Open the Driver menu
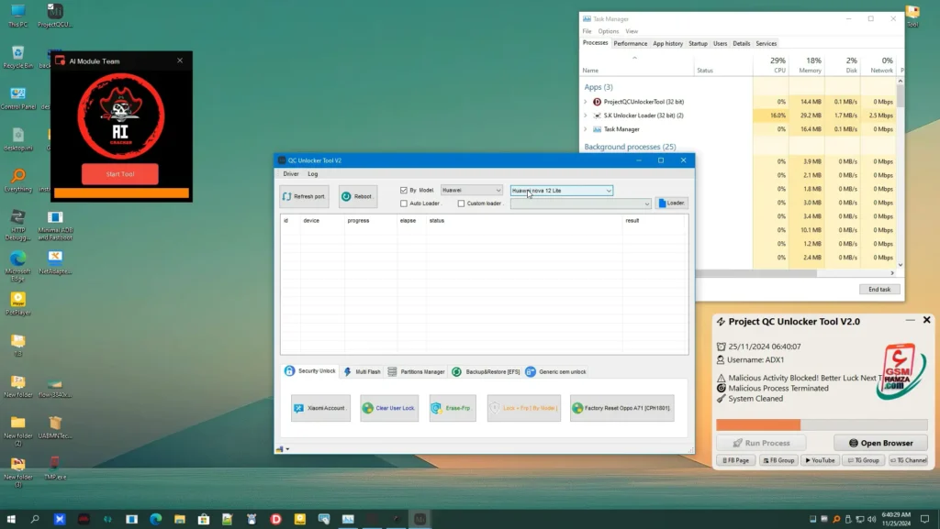 coord(290,172)
